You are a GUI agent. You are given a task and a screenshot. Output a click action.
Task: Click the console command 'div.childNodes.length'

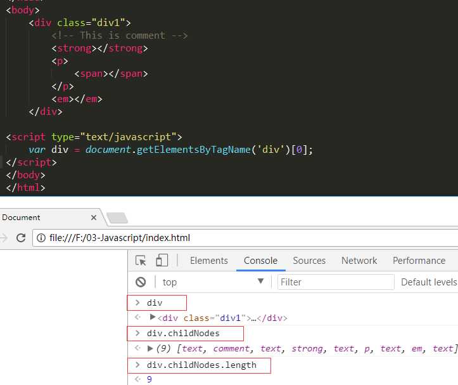(201, 365)
